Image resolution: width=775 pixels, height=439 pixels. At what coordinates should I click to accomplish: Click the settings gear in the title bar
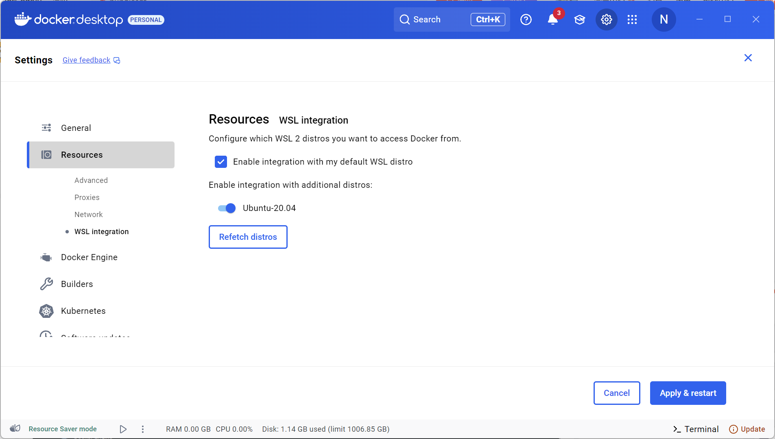coord(606,19)
